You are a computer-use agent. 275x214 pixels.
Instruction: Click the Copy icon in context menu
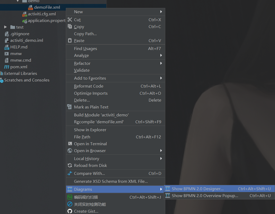pyautogui.click(x=70, y=26)
